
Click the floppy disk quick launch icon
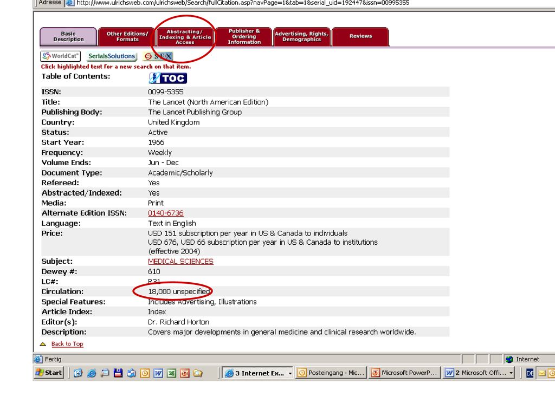click(x=118, y=373)
